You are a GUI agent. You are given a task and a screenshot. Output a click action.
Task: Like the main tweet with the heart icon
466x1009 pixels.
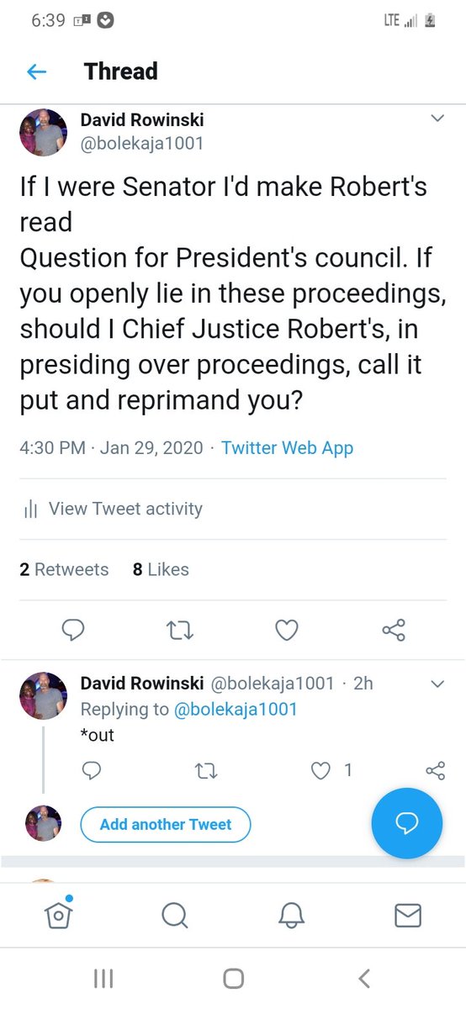pyautogui.click(x=287, y=630)
